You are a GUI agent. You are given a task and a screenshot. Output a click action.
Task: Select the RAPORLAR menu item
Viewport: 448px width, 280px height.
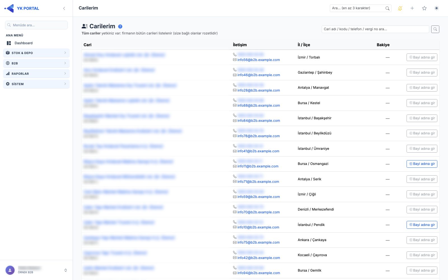click(x=36, y=74)
